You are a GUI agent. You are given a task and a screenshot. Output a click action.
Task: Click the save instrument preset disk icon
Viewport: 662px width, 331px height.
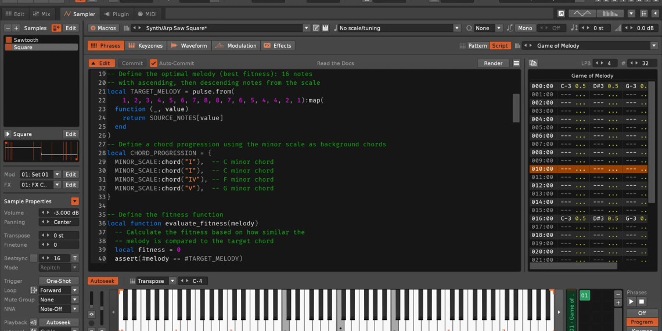point(325,28)
